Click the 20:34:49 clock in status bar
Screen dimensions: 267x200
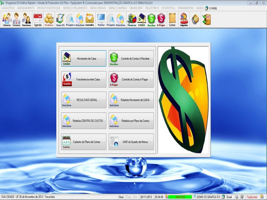[159, 197]
